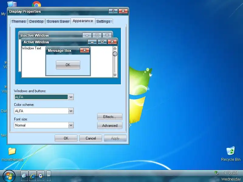The height and width of the screenshot is (182, 243).
Task: Click the preview scrollbar up arrow
Action: 115,49
